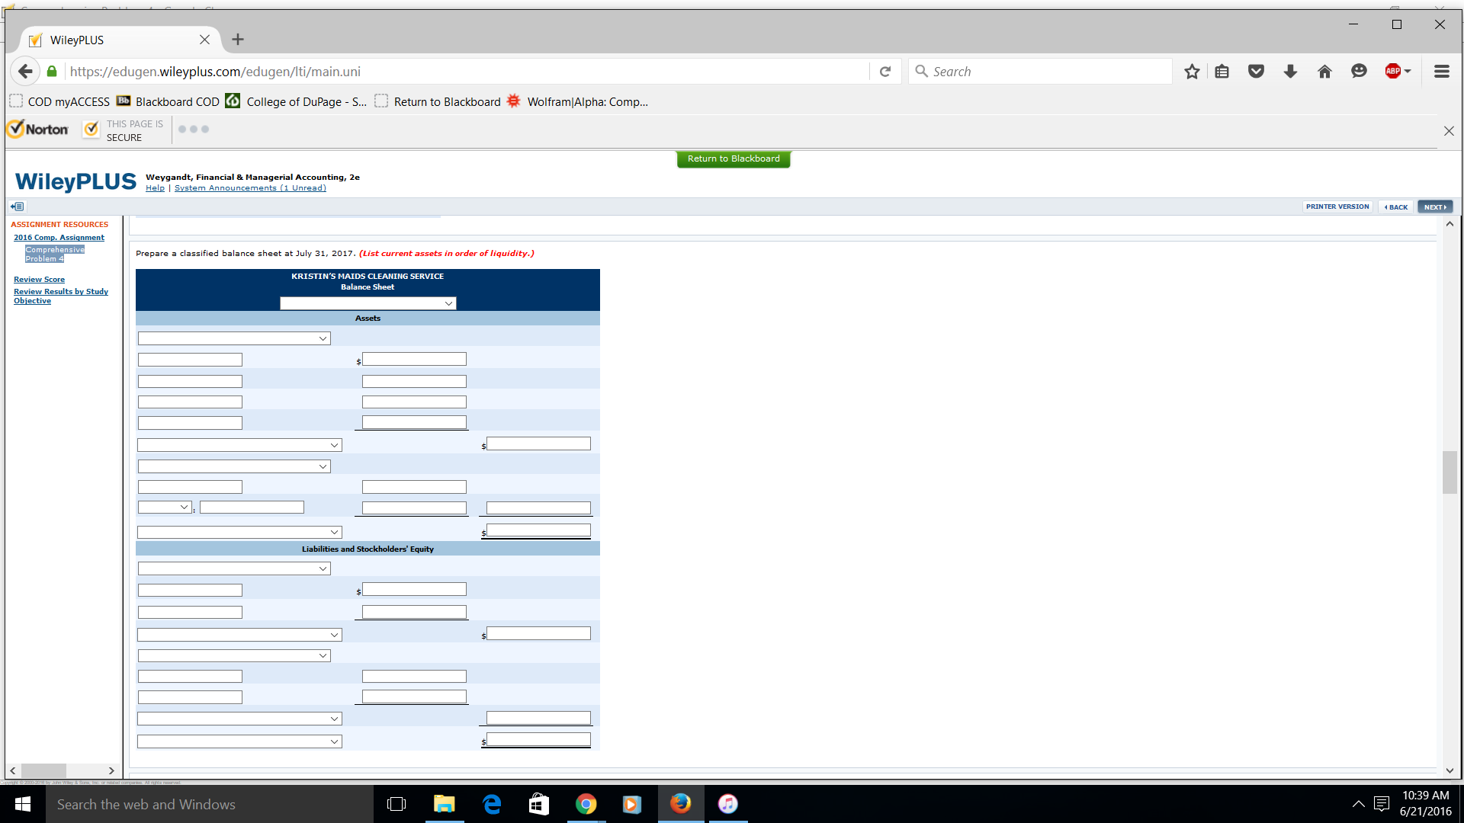Expand the first dropdown under Liabilities heading
The height and width of the screenshot is (823, 1464).
pos(234,568)
